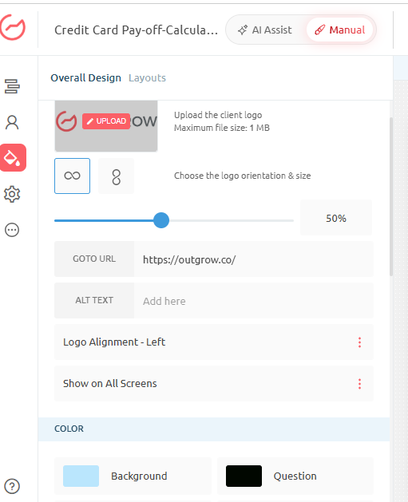Switch to Manual mode
The image size is (408, 502).
(x=340, y=30)
